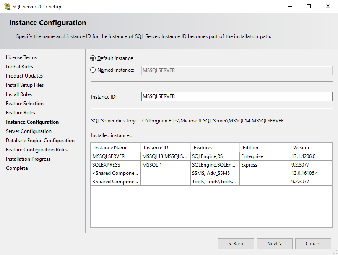Sort by Instance Name column header
This screenshot has width=338, height=255.
coord(116,148)
